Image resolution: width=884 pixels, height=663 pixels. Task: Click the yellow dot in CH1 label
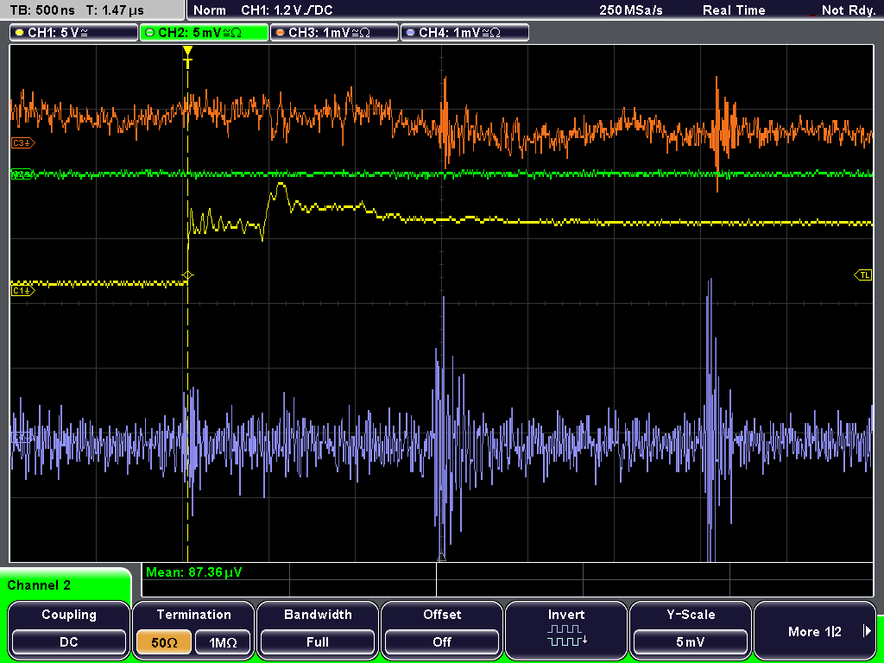pos(20,33)
